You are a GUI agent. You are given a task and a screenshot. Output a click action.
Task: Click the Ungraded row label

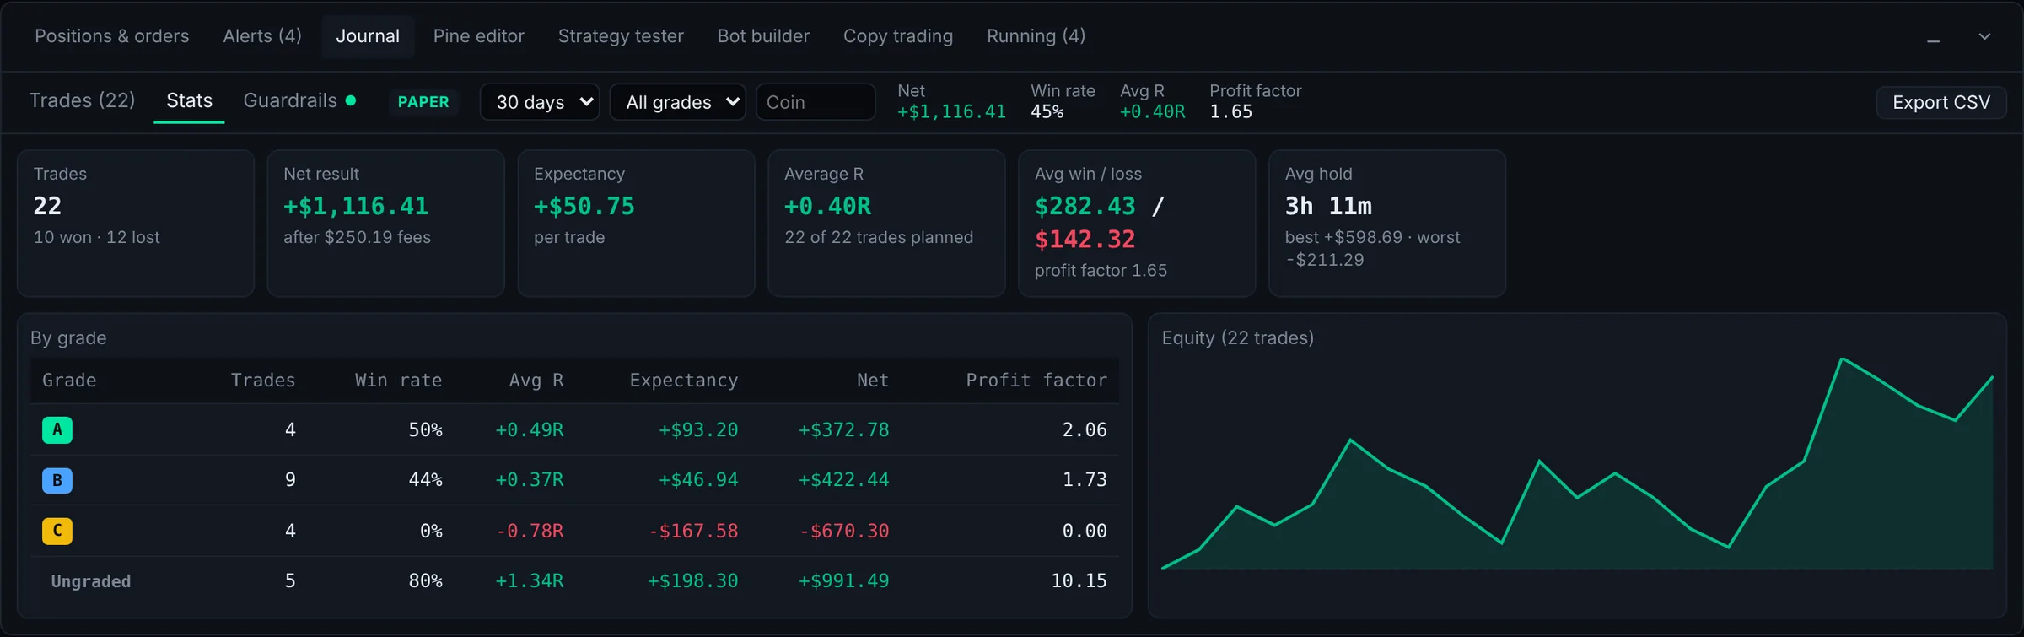pyautogui.click(x=91, y=581)
